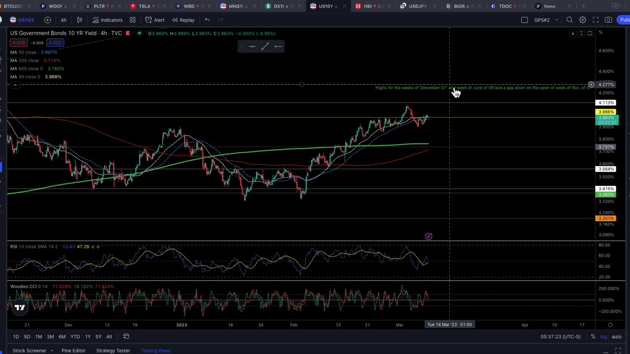Redo the last chart action

220,20
